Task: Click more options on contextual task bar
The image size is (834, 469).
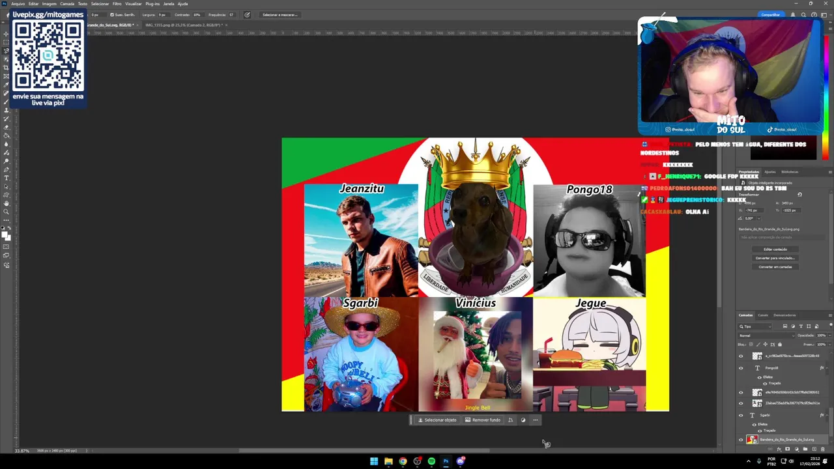Action: coord(536,420)
